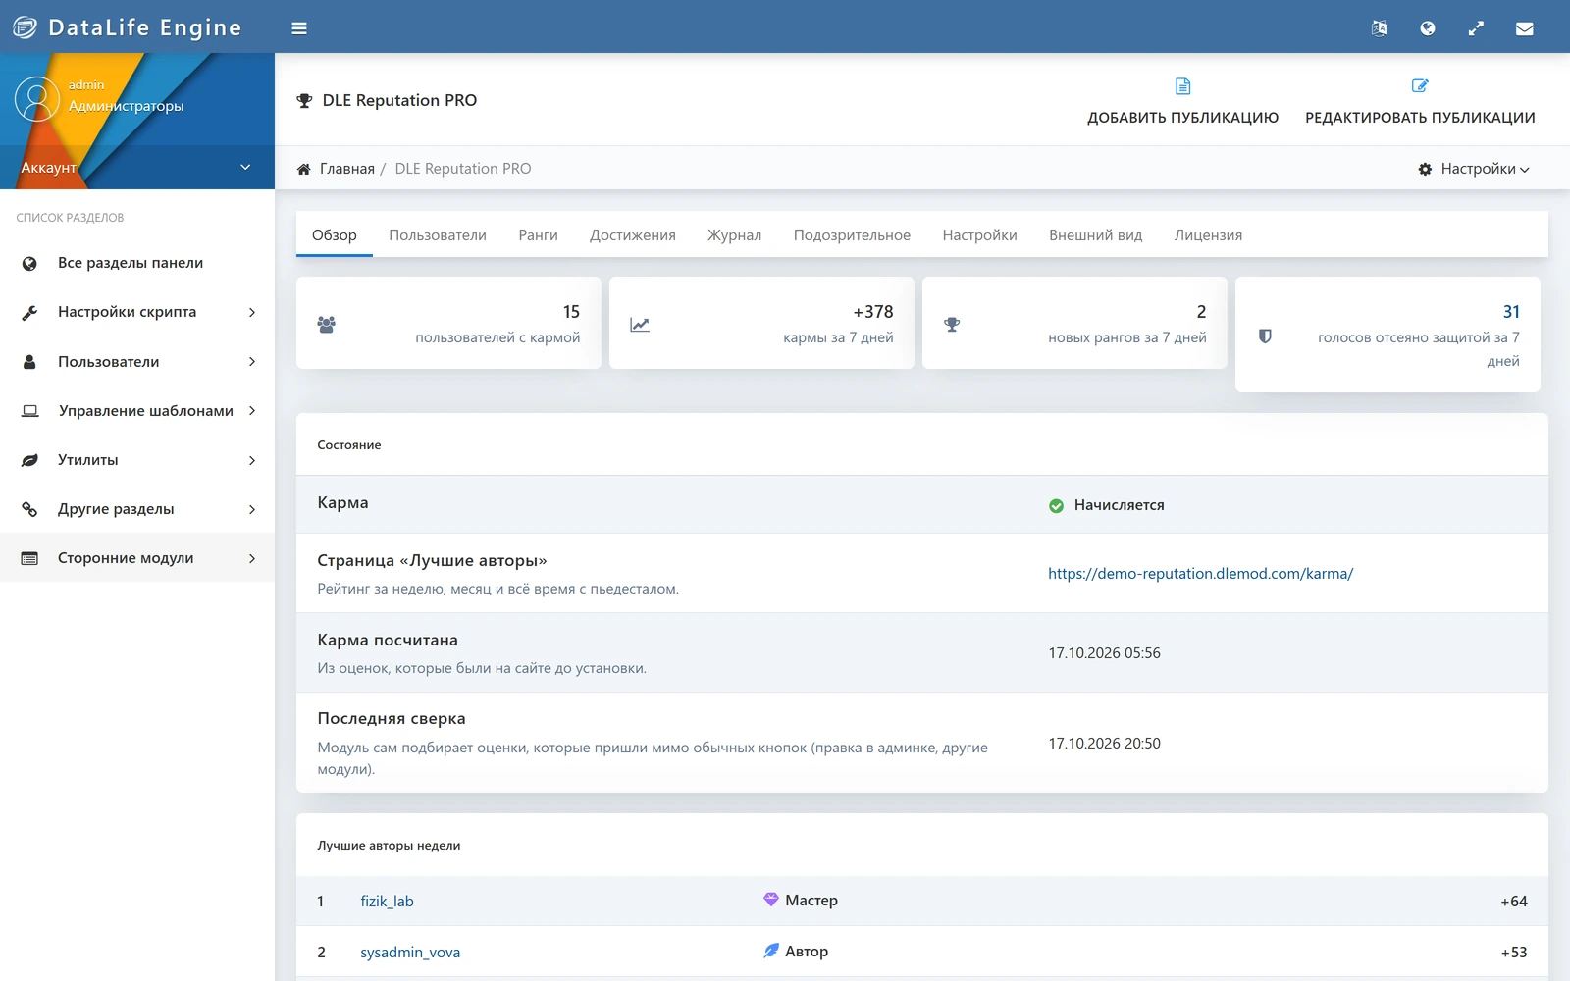Click the add publication document icon
Image resolution: width=1570 pixels, height=981 pixels.
coord(1182,86)
